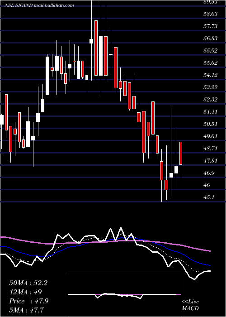
Task: Click the 58.63 price axis label
Action: pos(211,14)
